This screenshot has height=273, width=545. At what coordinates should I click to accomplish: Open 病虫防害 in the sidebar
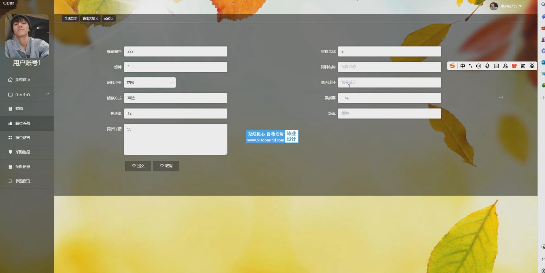point(23,138)
